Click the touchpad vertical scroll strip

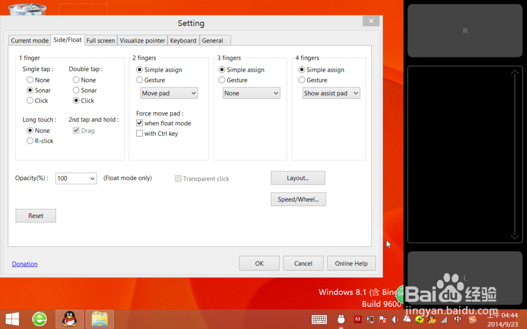pyautogui.click(x=514, y=154)
